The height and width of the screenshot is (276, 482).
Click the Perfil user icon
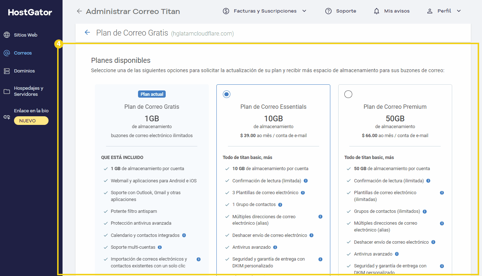tap(430, 11)
